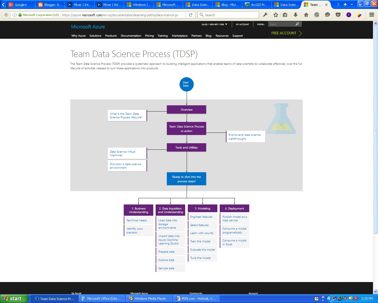378x303 pixels.
Task: Expand the hidden system tray icons chevron
Action: coord(329,299)
